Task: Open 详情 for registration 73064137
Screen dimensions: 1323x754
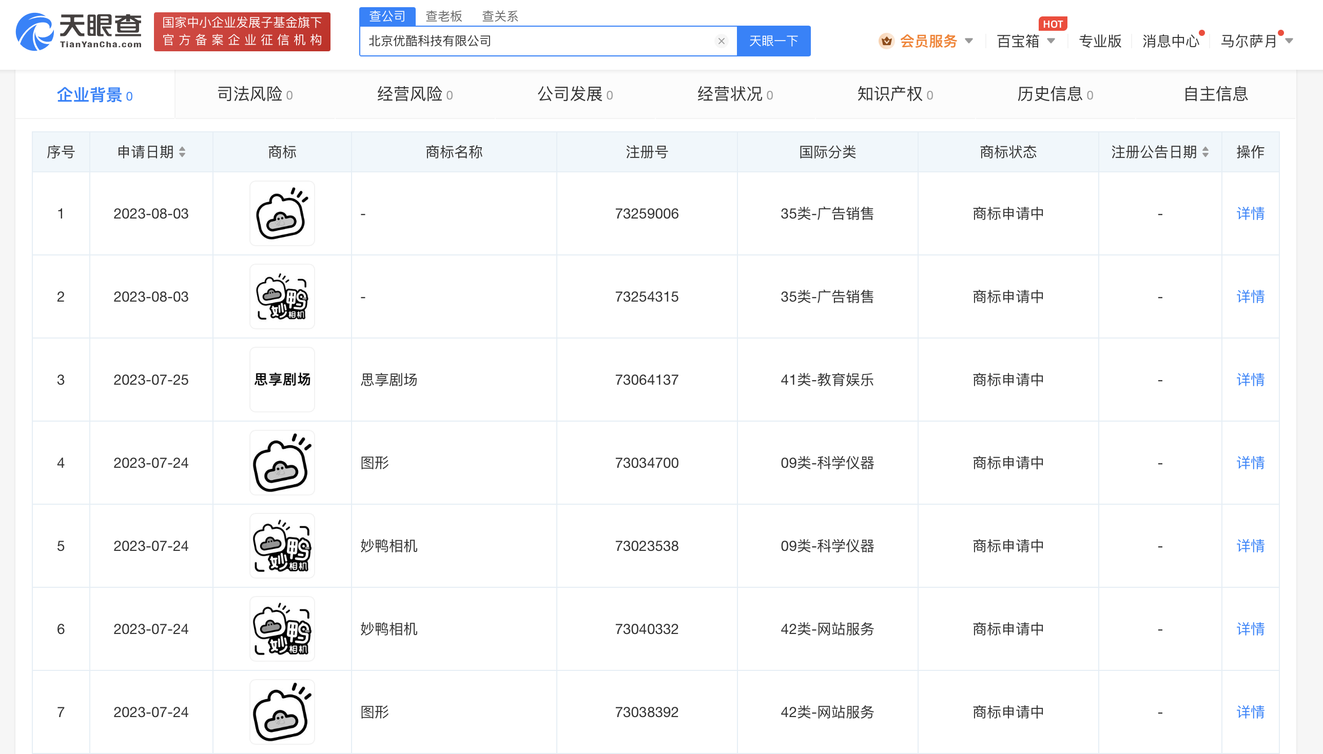Action: tap(1250, 380)
